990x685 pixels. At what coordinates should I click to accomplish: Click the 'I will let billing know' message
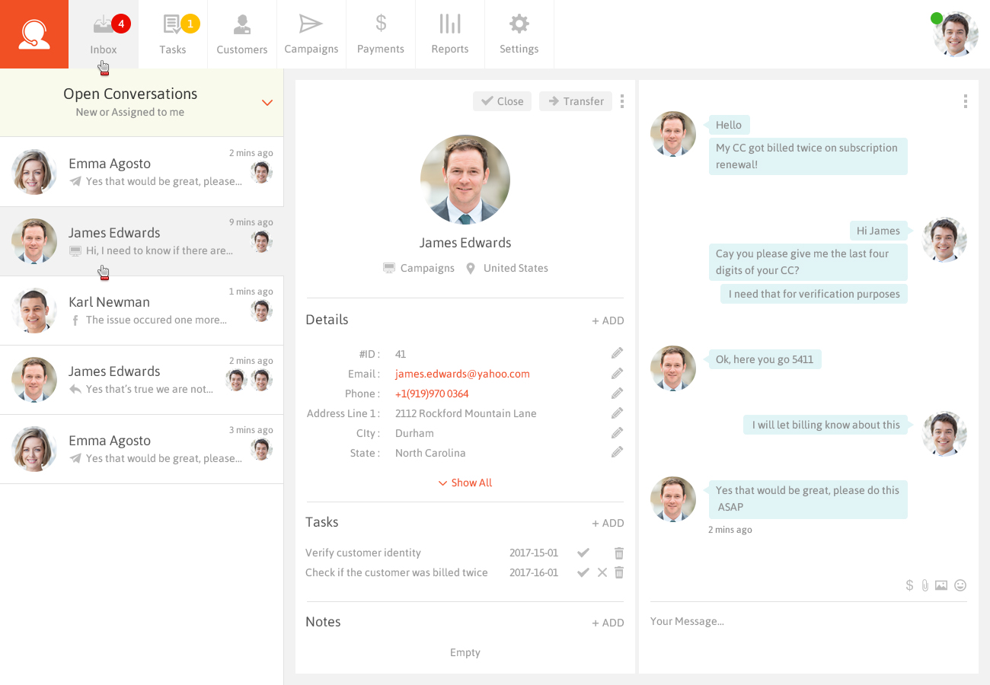coord(826,425)
